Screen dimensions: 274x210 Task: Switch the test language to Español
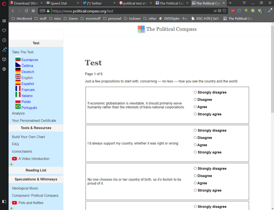(28, 84)
